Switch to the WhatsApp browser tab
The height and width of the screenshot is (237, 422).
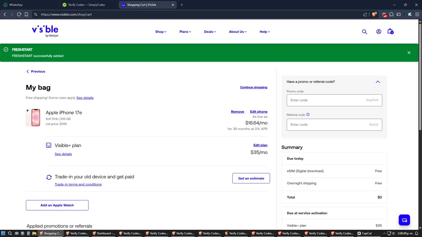(30, 5)
